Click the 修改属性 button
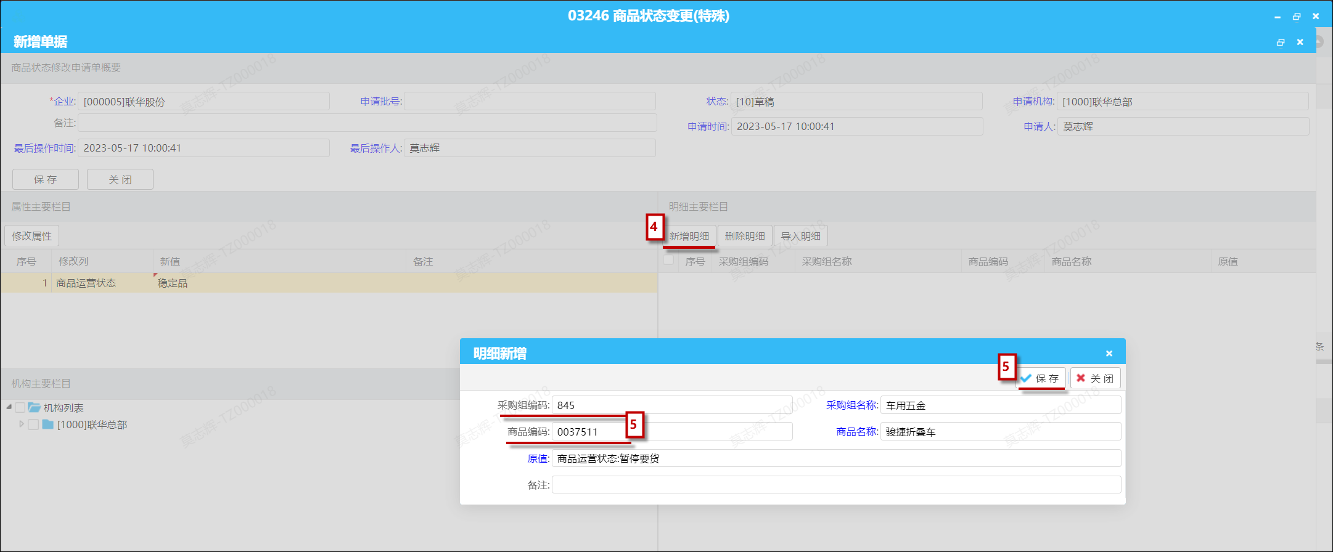The image size is (1333, 552). click(32, 236)
